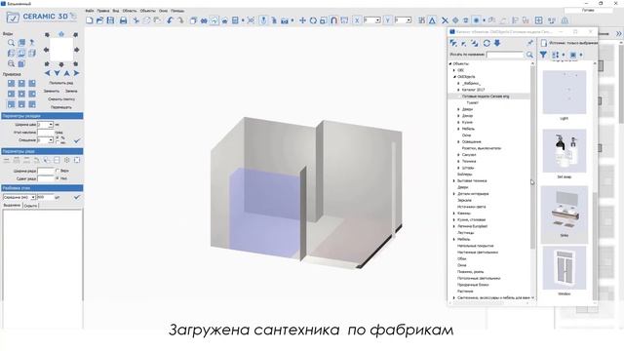Image resolution: width=624 pixels, height=351 pixels.
Task: Click the 'Заполнить ряд' button
Action: pos(61,83)
